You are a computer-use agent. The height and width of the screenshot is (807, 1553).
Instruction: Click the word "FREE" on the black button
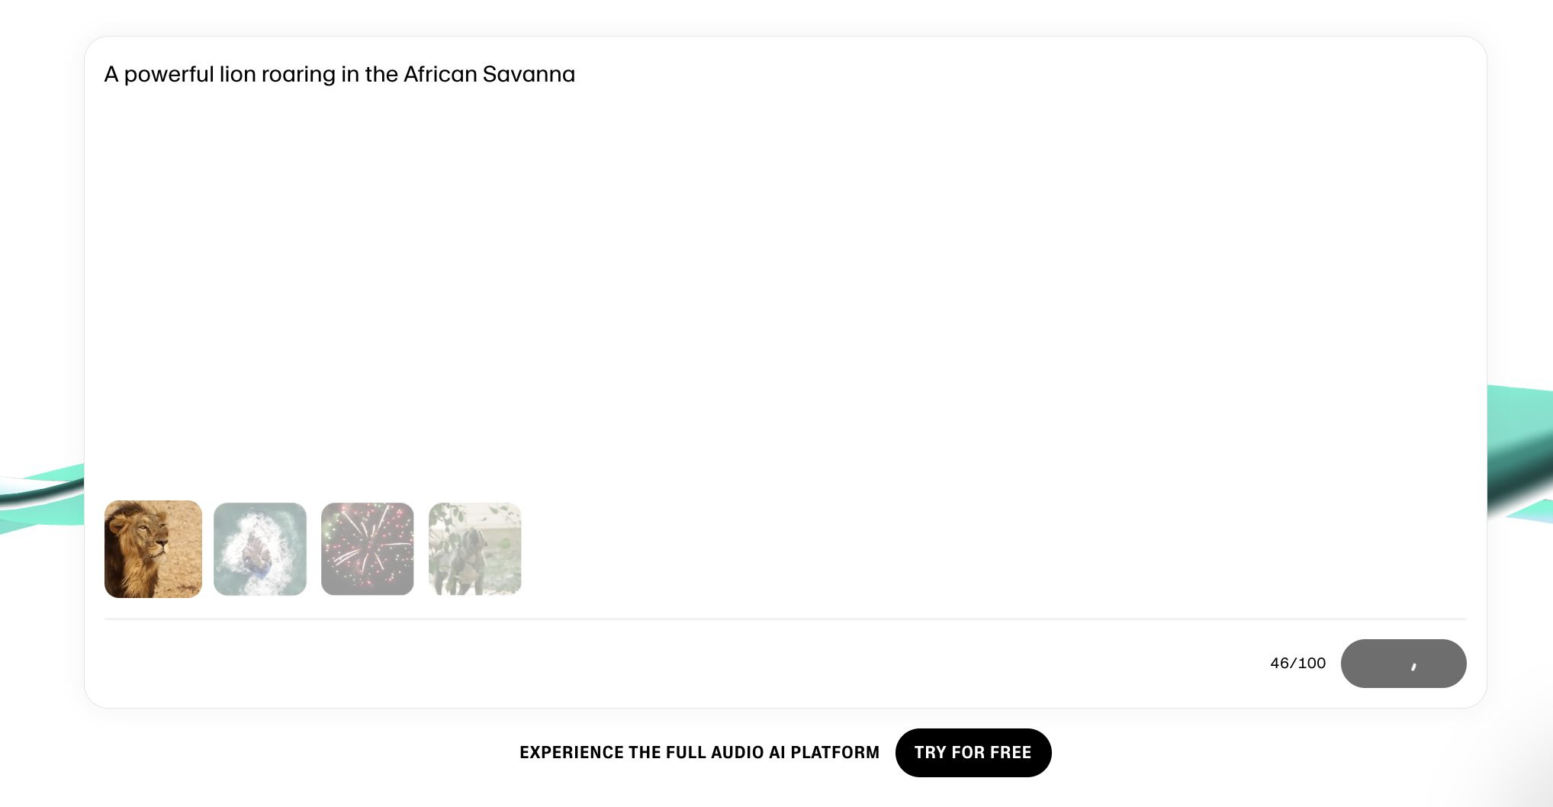pyautogui.click(x=1010, y=753)
